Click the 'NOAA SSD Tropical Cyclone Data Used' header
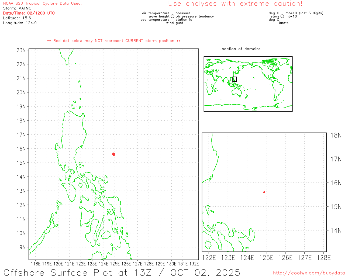 click(x=42, y=4)
